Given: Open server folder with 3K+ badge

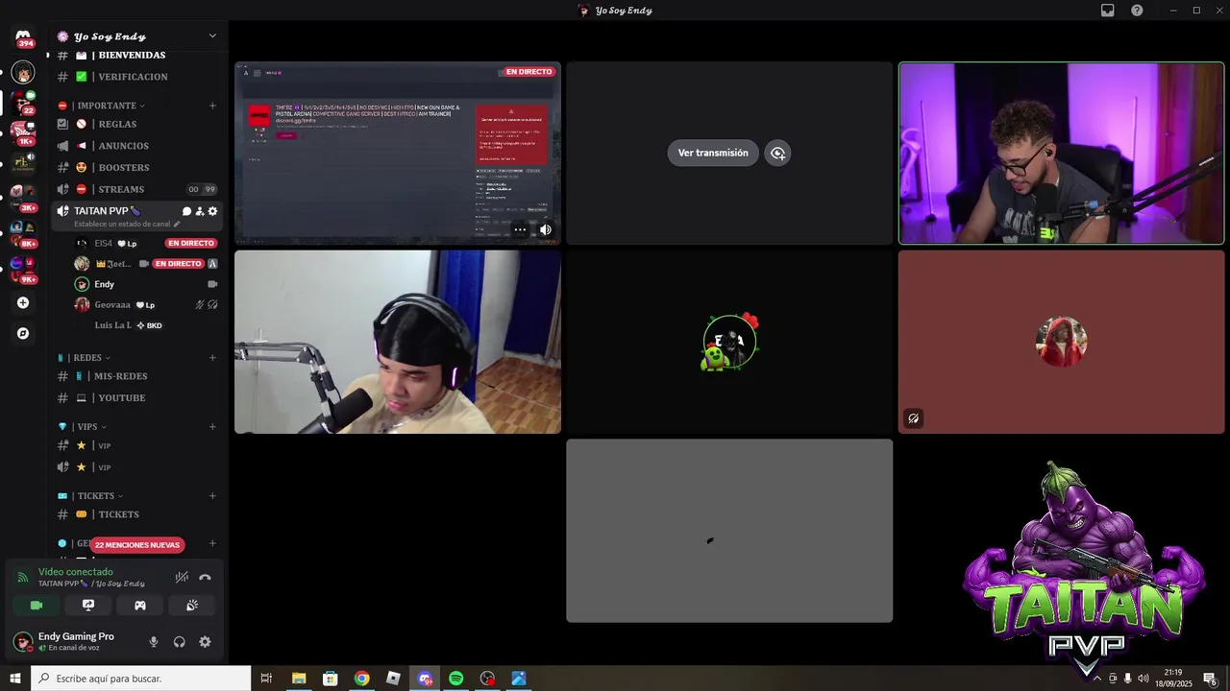Looking at the screenshot, I should (x=23, y=196).
